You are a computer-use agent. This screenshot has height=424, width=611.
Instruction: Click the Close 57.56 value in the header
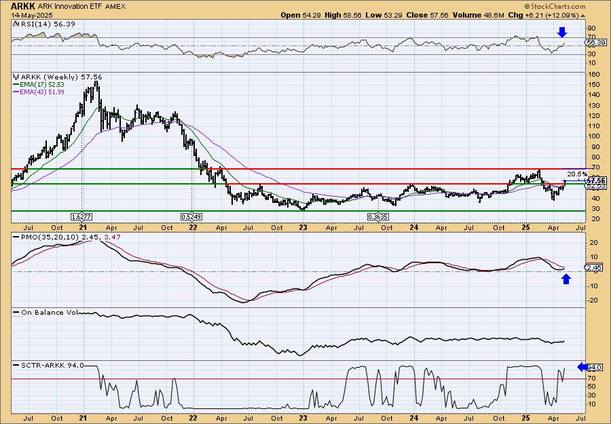click(427, 15)
